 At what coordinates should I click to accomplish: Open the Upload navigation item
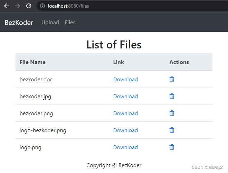pyautogui.click(x=50, y=22)
